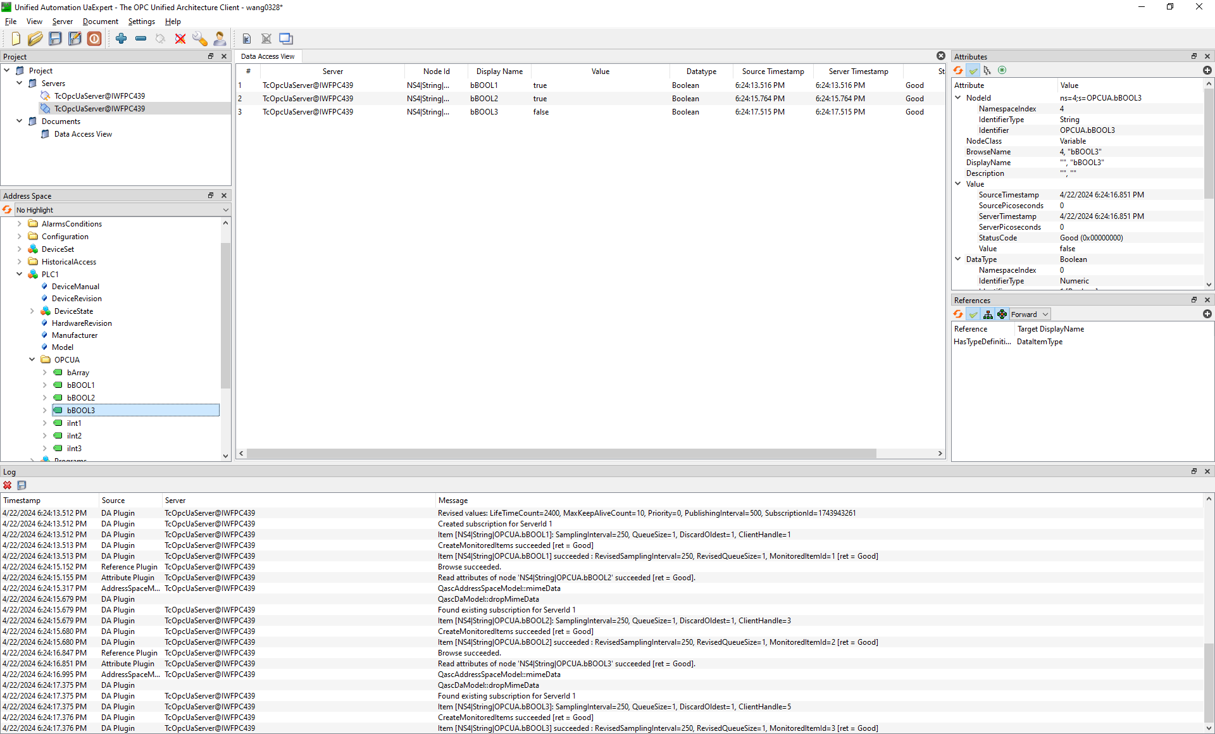Click the red X disconnect server icon
Viewport: 1215px width, 734px height.
pyautogui.click(x=180, y=39)
